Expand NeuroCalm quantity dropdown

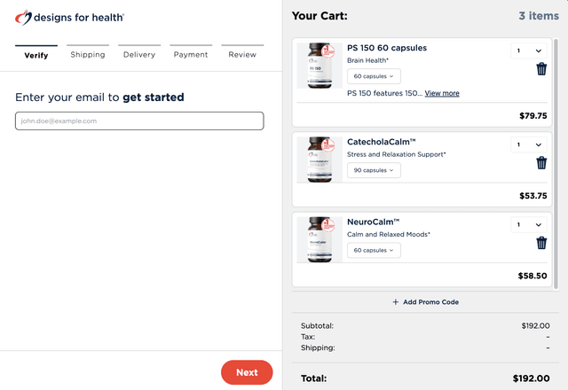[x=528, y=225]
